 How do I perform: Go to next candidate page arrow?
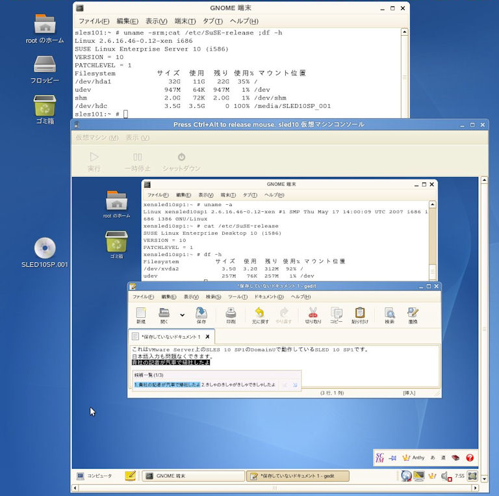pyautogui.click(x=295, y=385)
